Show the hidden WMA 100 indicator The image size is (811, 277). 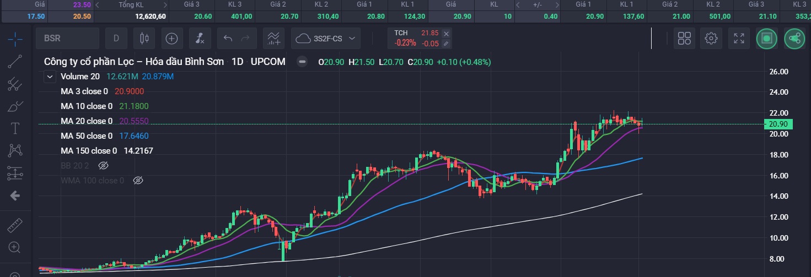138,180
